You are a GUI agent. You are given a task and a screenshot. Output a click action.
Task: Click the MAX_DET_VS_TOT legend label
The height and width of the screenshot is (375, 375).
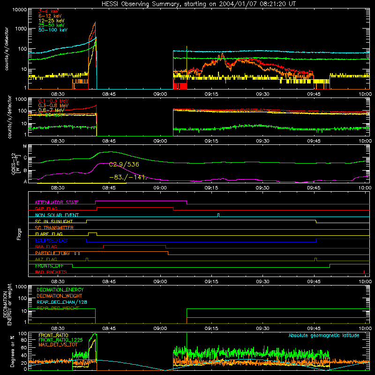58,345
